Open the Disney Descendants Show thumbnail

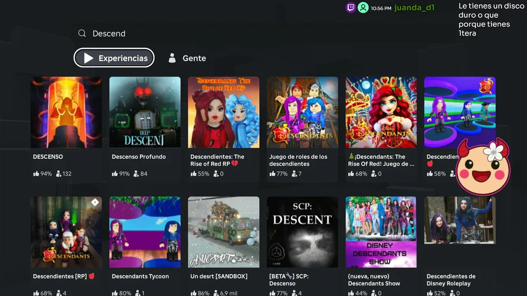click(x=381, y=232)
